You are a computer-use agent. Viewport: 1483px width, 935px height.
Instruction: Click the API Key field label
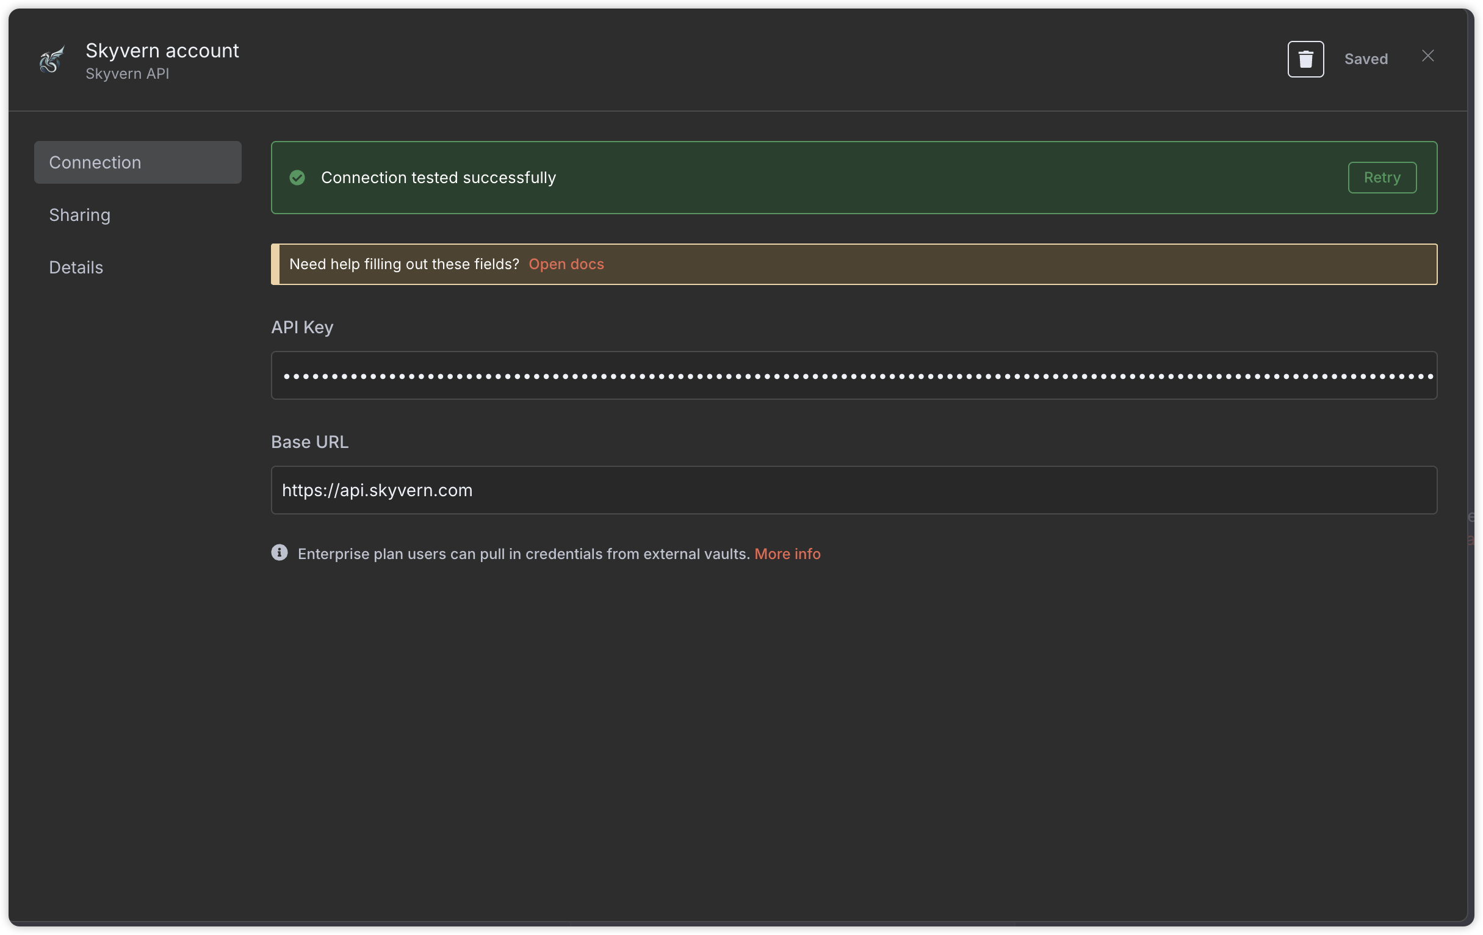[x=302, y=327]
